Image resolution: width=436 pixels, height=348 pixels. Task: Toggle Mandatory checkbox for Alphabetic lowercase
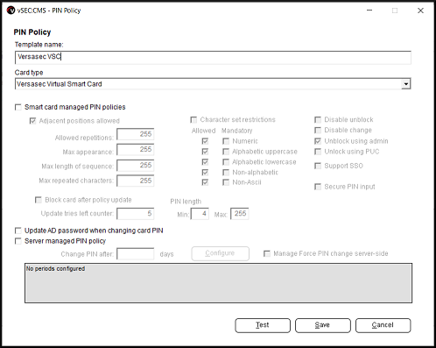tap(226, 162)
